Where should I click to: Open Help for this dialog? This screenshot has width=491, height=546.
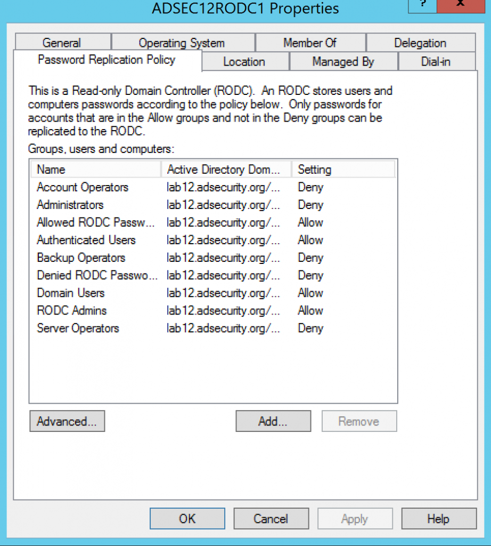(x=438, y=518)
